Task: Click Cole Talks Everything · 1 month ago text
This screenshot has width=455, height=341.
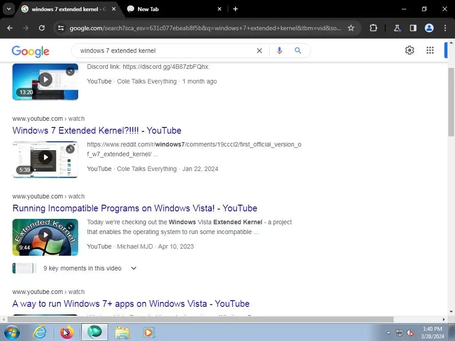Action: click(167, 82)
